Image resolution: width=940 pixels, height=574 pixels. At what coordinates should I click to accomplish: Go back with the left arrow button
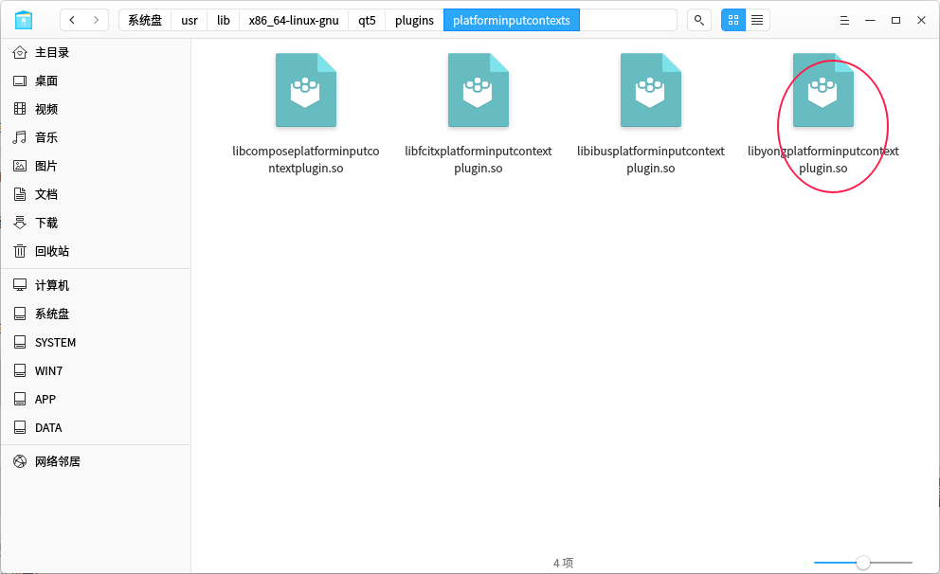click(73, 21)
